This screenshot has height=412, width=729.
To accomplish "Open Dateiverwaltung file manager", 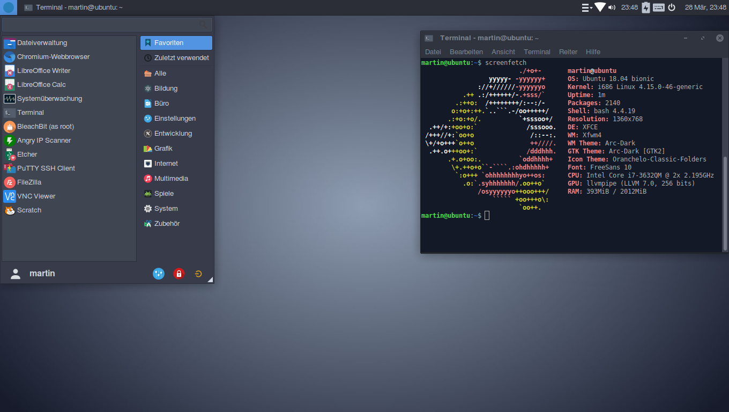I will 69,43.
